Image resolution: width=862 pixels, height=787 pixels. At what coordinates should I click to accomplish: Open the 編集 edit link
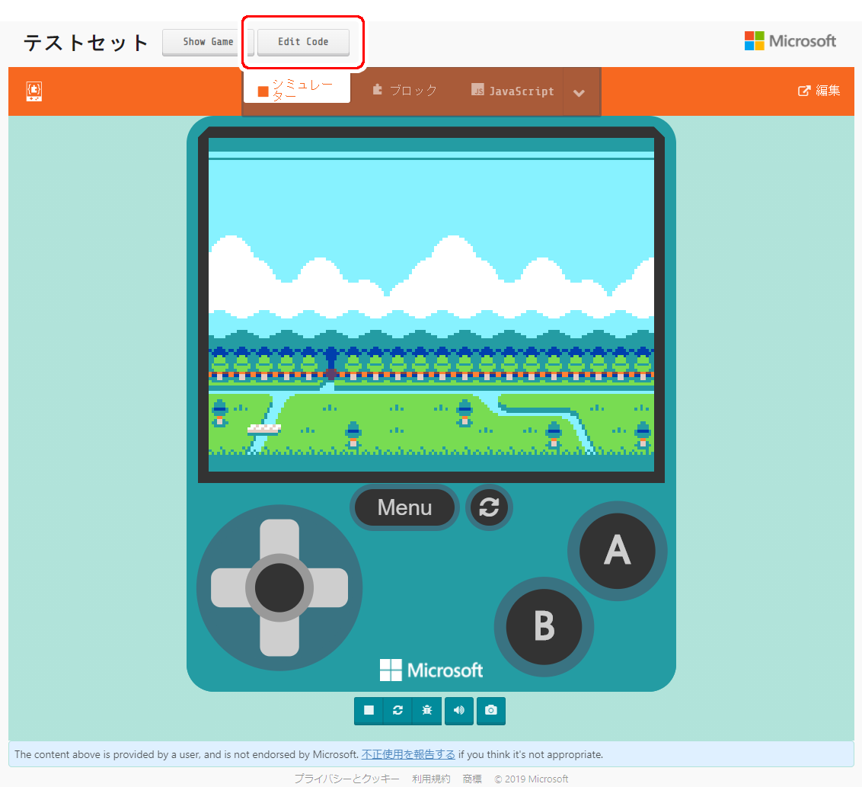(x=819, y=91)
